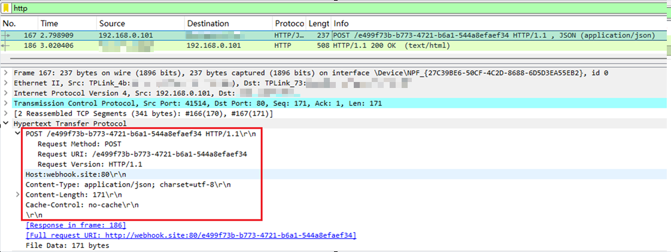The image size is (671, 252).
Task: Select packet 167 POST request row
Action: (335, 35)
